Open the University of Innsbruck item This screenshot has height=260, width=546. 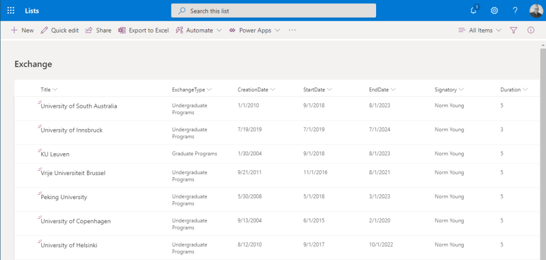[x=72, y=130]
